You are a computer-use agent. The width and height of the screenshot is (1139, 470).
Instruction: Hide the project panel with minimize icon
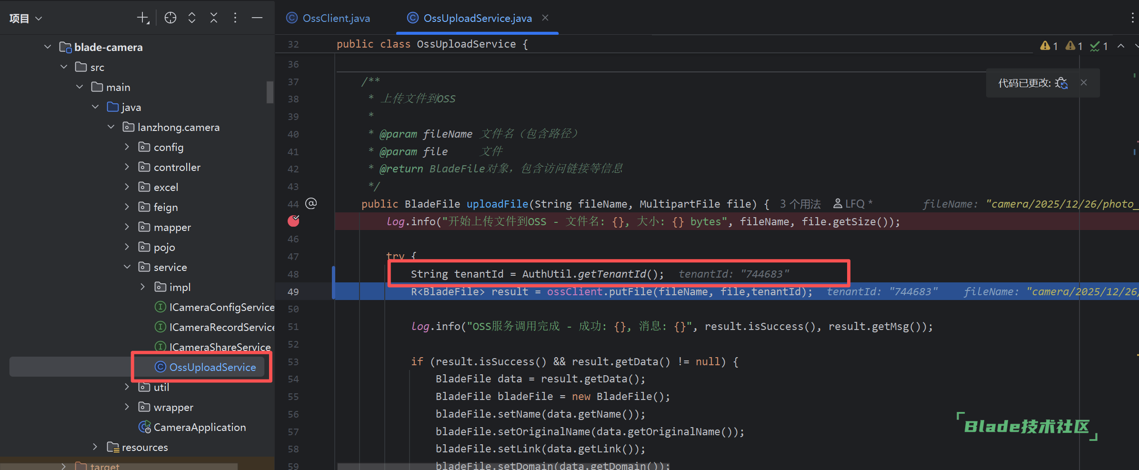point(257,18)
